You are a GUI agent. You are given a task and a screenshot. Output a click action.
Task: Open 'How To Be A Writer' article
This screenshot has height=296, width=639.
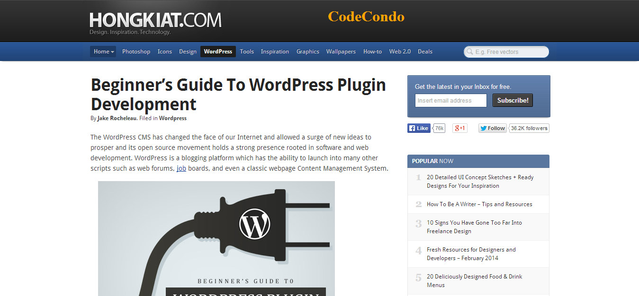[479, 204]
